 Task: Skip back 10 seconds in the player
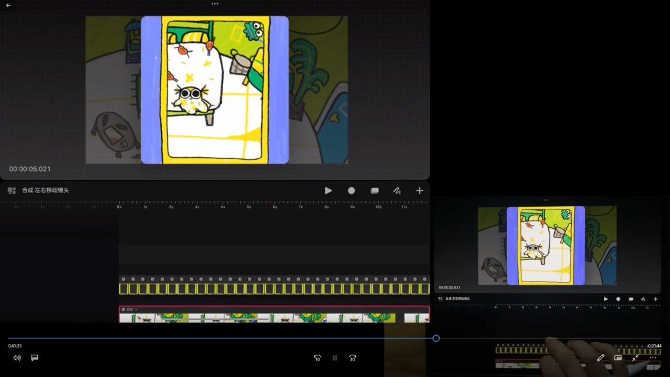pyautogui.click(x=317, y=358)
